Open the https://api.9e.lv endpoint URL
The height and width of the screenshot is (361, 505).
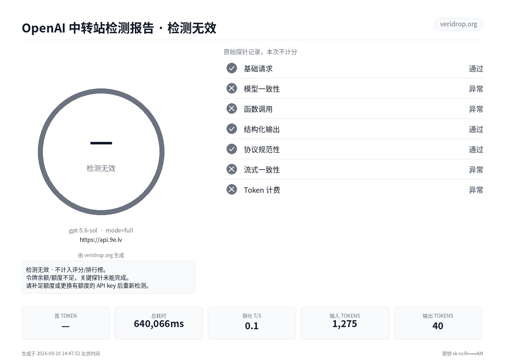(101, 240)
